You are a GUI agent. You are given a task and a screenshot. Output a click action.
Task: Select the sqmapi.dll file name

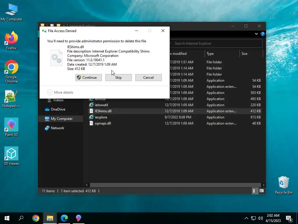(103, 123)
